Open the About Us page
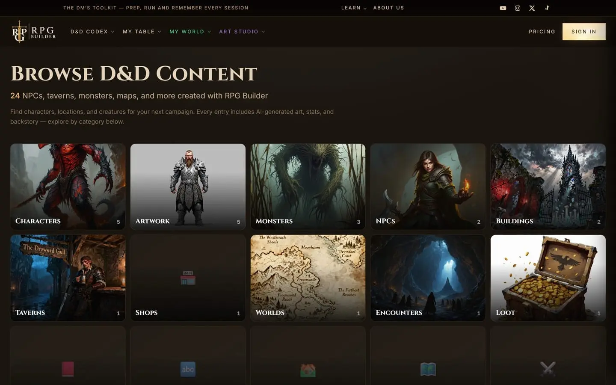 tap(388, 8)
